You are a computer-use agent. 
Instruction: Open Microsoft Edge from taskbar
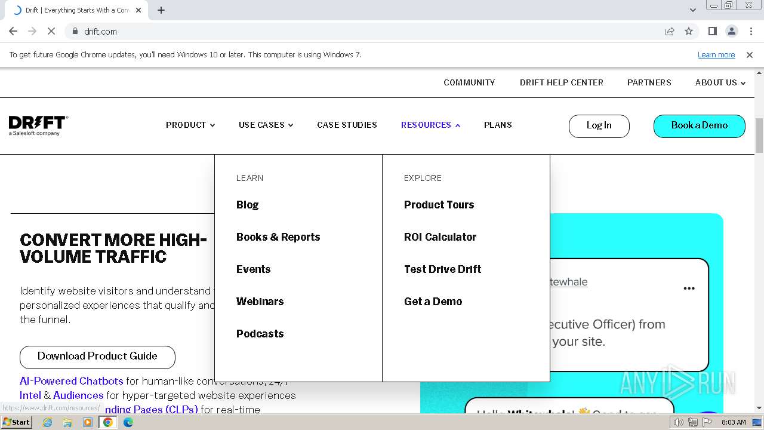pyautogui.click(x=128, y=422)
